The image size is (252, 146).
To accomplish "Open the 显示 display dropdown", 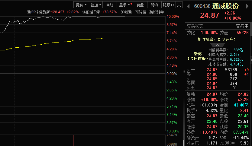I will 124,5.
